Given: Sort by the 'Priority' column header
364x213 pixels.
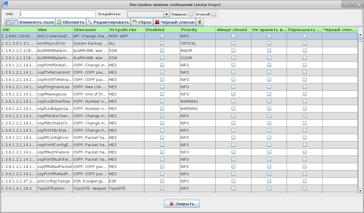Looking at the screenshot, I should (197, 30).
